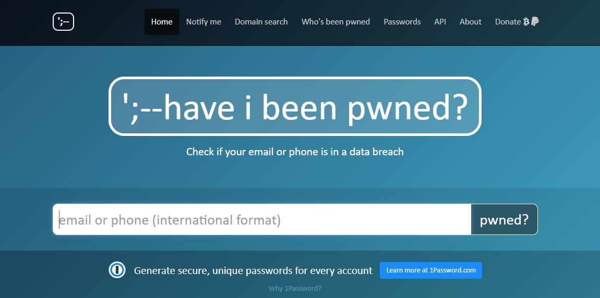Open the Passwords page
600x298 pixels.
click(x=402, y=22)
